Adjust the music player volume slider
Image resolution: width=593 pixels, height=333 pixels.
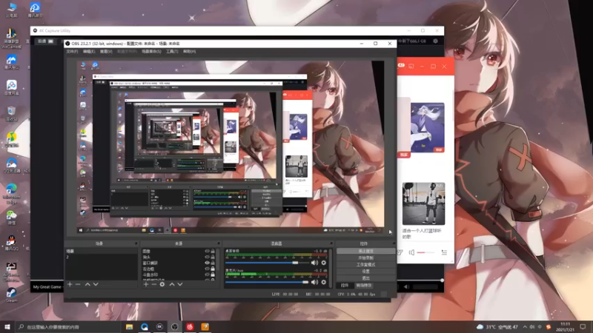[425, 252]
